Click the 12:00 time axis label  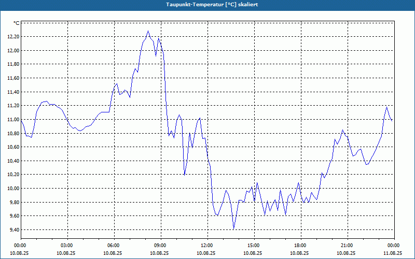(207, 246)
